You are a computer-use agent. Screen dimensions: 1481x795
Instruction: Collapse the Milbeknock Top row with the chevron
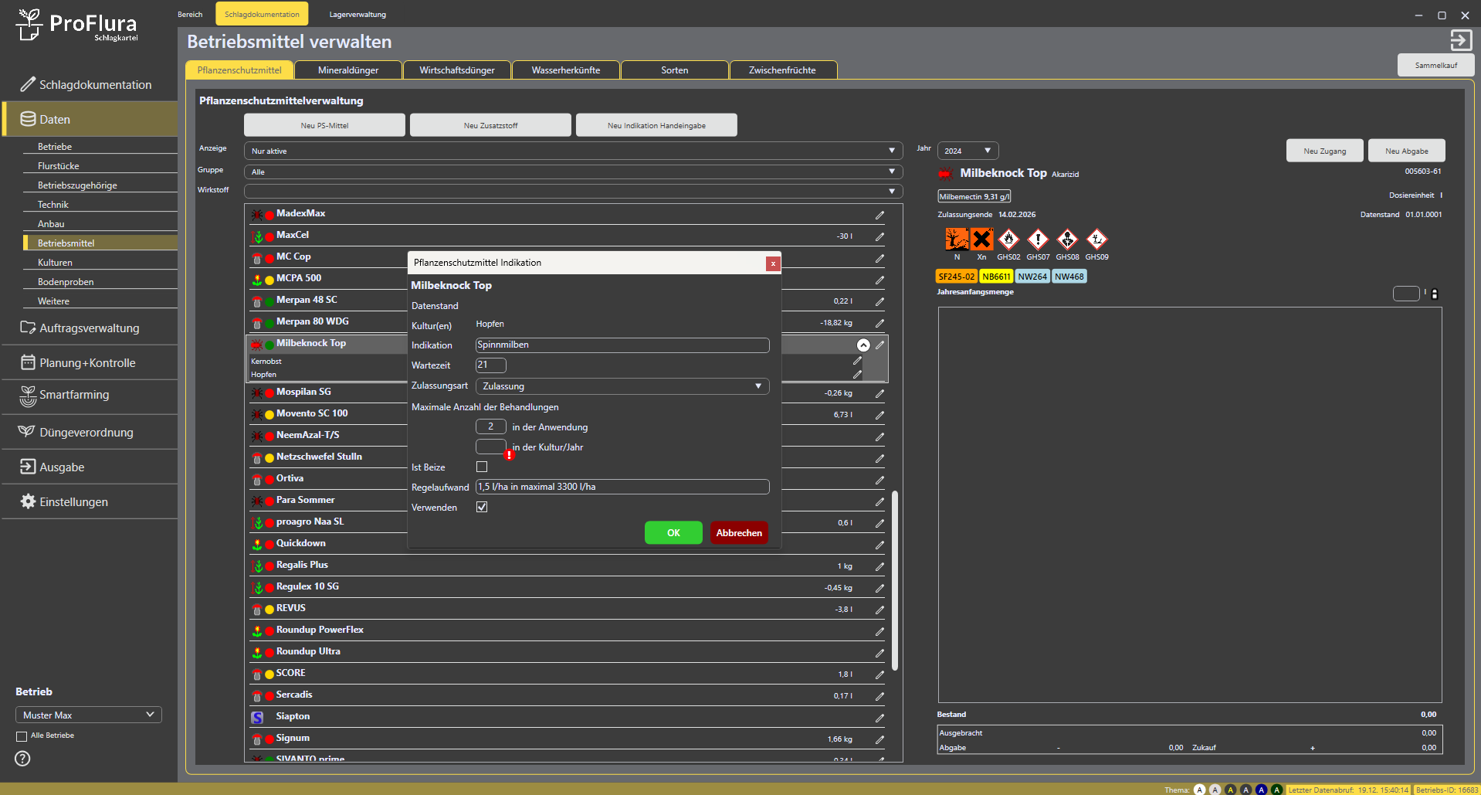click(x=863, y=345)
